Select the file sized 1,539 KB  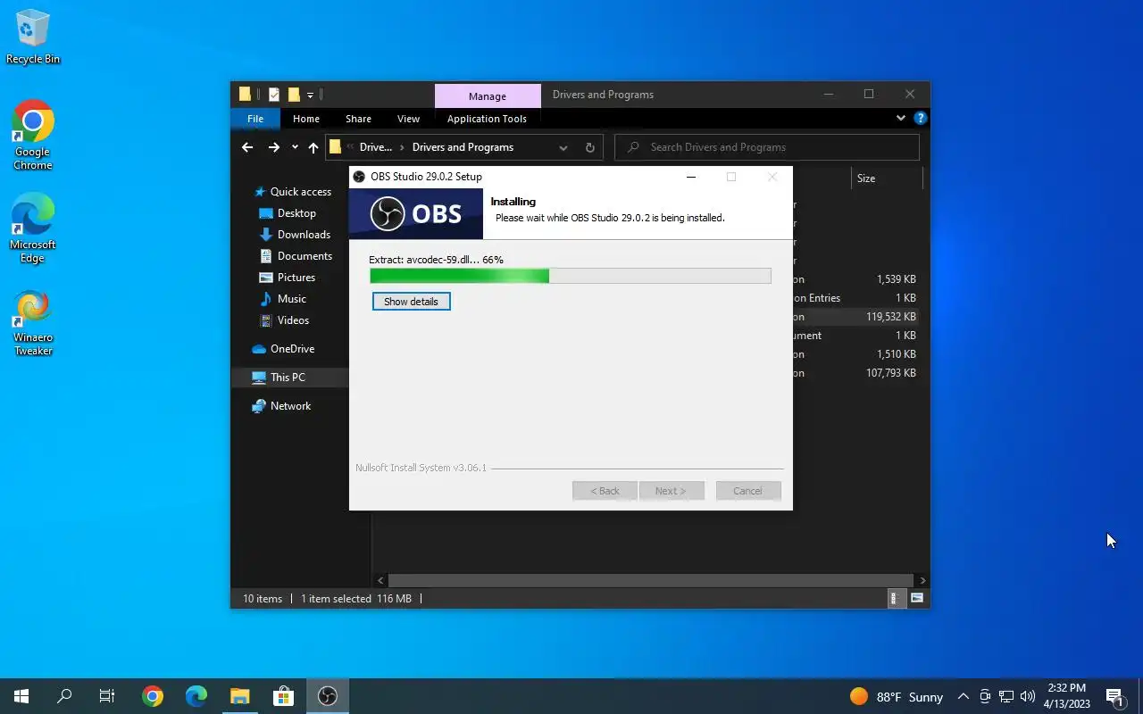point(896,279)
